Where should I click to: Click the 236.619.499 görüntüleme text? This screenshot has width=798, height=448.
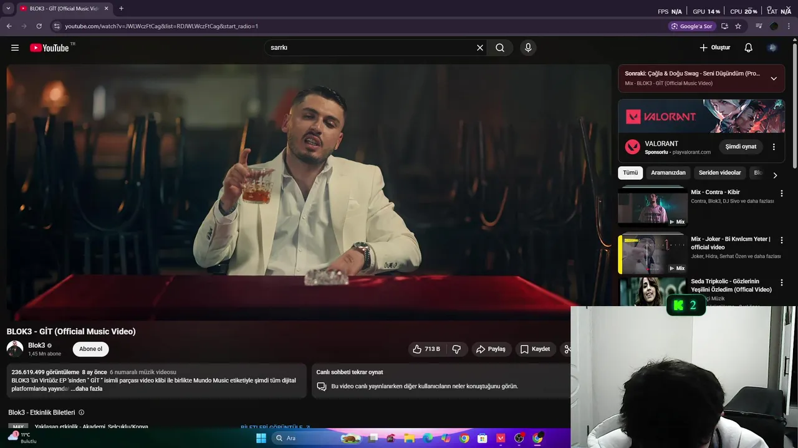click(46, 372)
